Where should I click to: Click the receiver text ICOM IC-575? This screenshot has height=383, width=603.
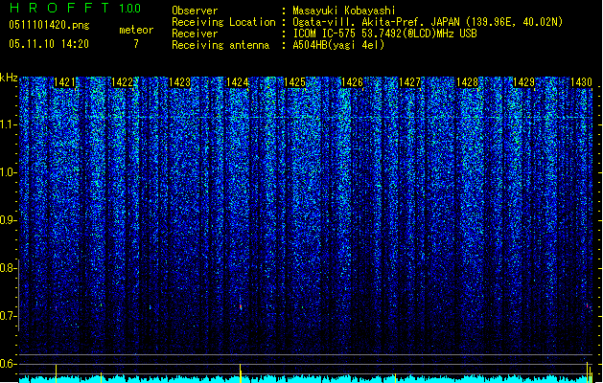(x=326, y=34)
